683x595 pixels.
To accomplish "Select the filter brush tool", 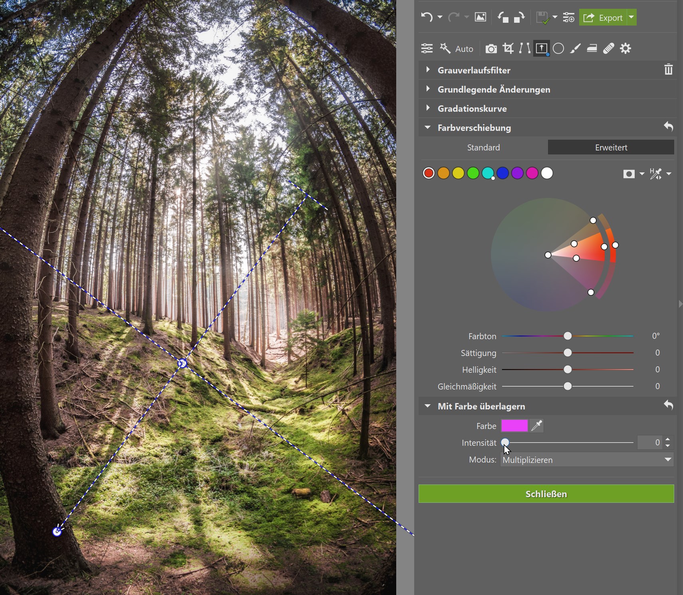I will tap(575, 49).
